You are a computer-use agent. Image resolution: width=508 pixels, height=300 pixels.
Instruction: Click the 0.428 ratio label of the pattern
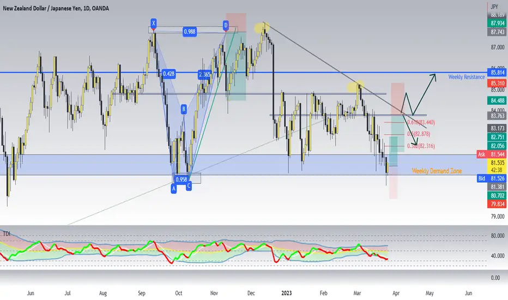pos(168,74)
